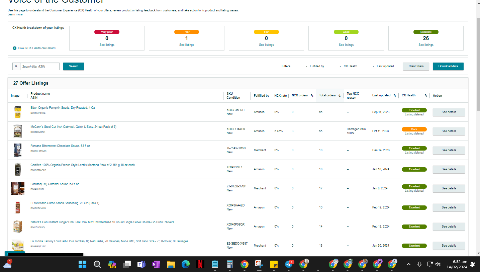Click the French Style Lentils product image
Screen dimensions: 480x272
point(17,169)
